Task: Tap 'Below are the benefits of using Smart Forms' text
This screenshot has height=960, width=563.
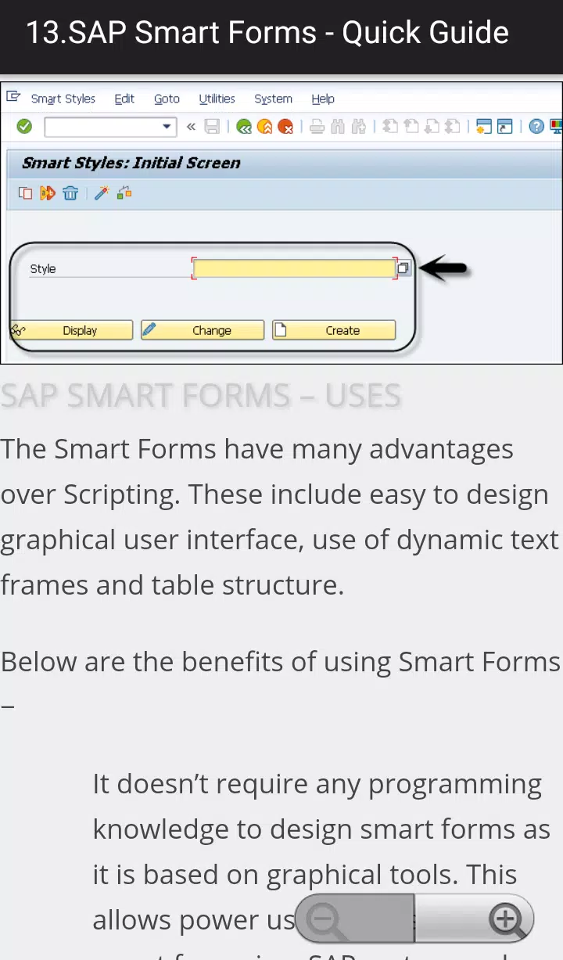Action: coord(281,662)
